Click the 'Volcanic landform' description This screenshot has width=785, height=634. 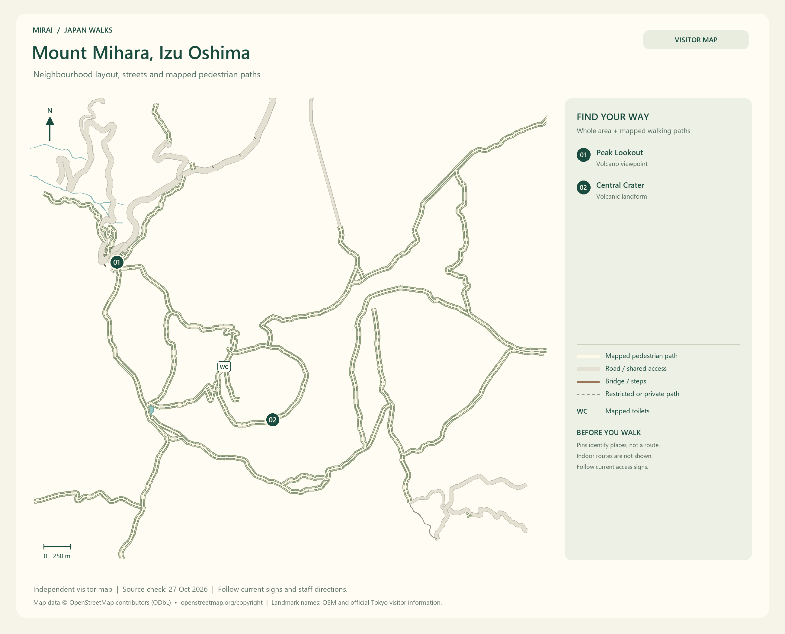[621, 197]
